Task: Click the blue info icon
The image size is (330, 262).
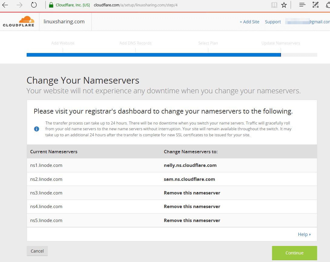Action: point(37,129)
